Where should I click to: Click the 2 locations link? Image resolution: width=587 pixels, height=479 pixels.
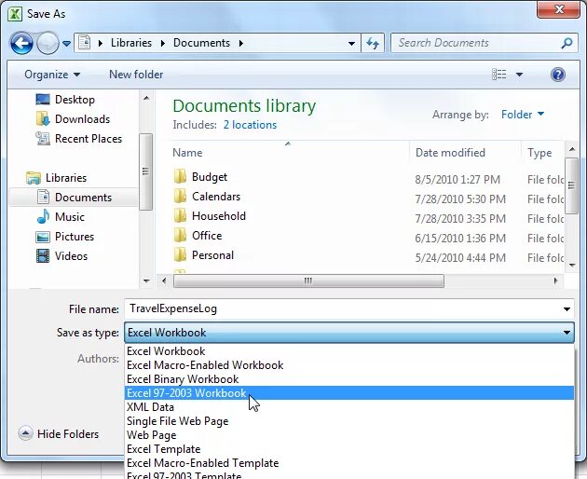[250, 125]
